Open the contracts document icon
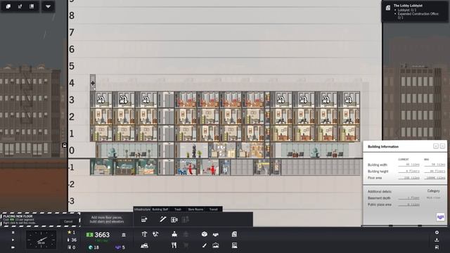The width and height of the screenshot is (450, 253). (x=234, y=234)
